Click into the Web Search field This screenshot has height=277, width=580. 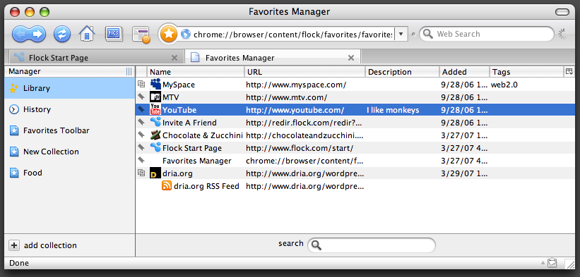pyautogui.click(x=487, y=34)
